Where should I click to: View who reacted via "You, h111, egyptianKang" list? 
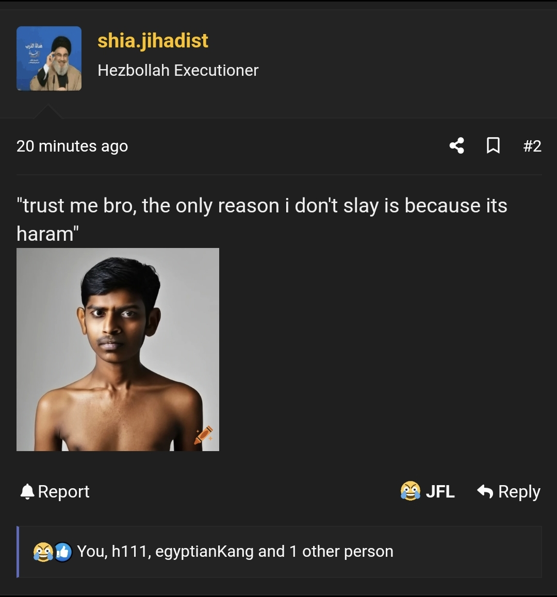(x=166, y=552)
